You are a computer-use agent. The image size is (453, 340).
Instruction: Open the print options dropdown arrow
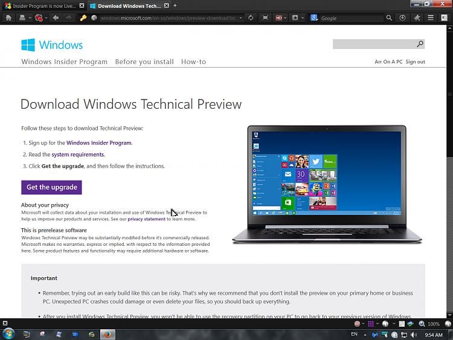coord(30,18)
